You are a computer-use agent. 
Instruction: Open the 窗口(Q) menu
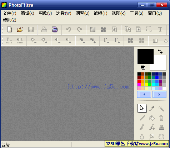click(x=155, y=13)
